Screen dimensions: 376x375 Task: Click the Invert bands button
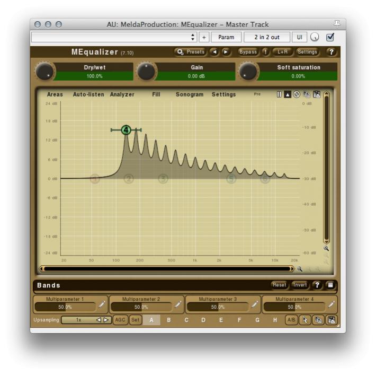(300, 285)
